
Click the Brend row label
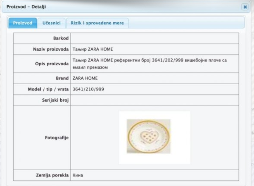(62, 78)
